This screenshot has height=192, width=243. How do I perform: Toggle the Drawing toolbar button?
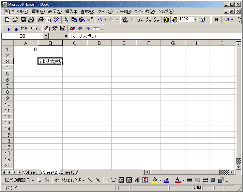coord(174,20)
